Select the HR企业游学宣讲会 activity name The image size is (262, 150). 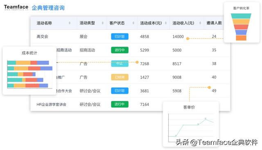point(51,105)
